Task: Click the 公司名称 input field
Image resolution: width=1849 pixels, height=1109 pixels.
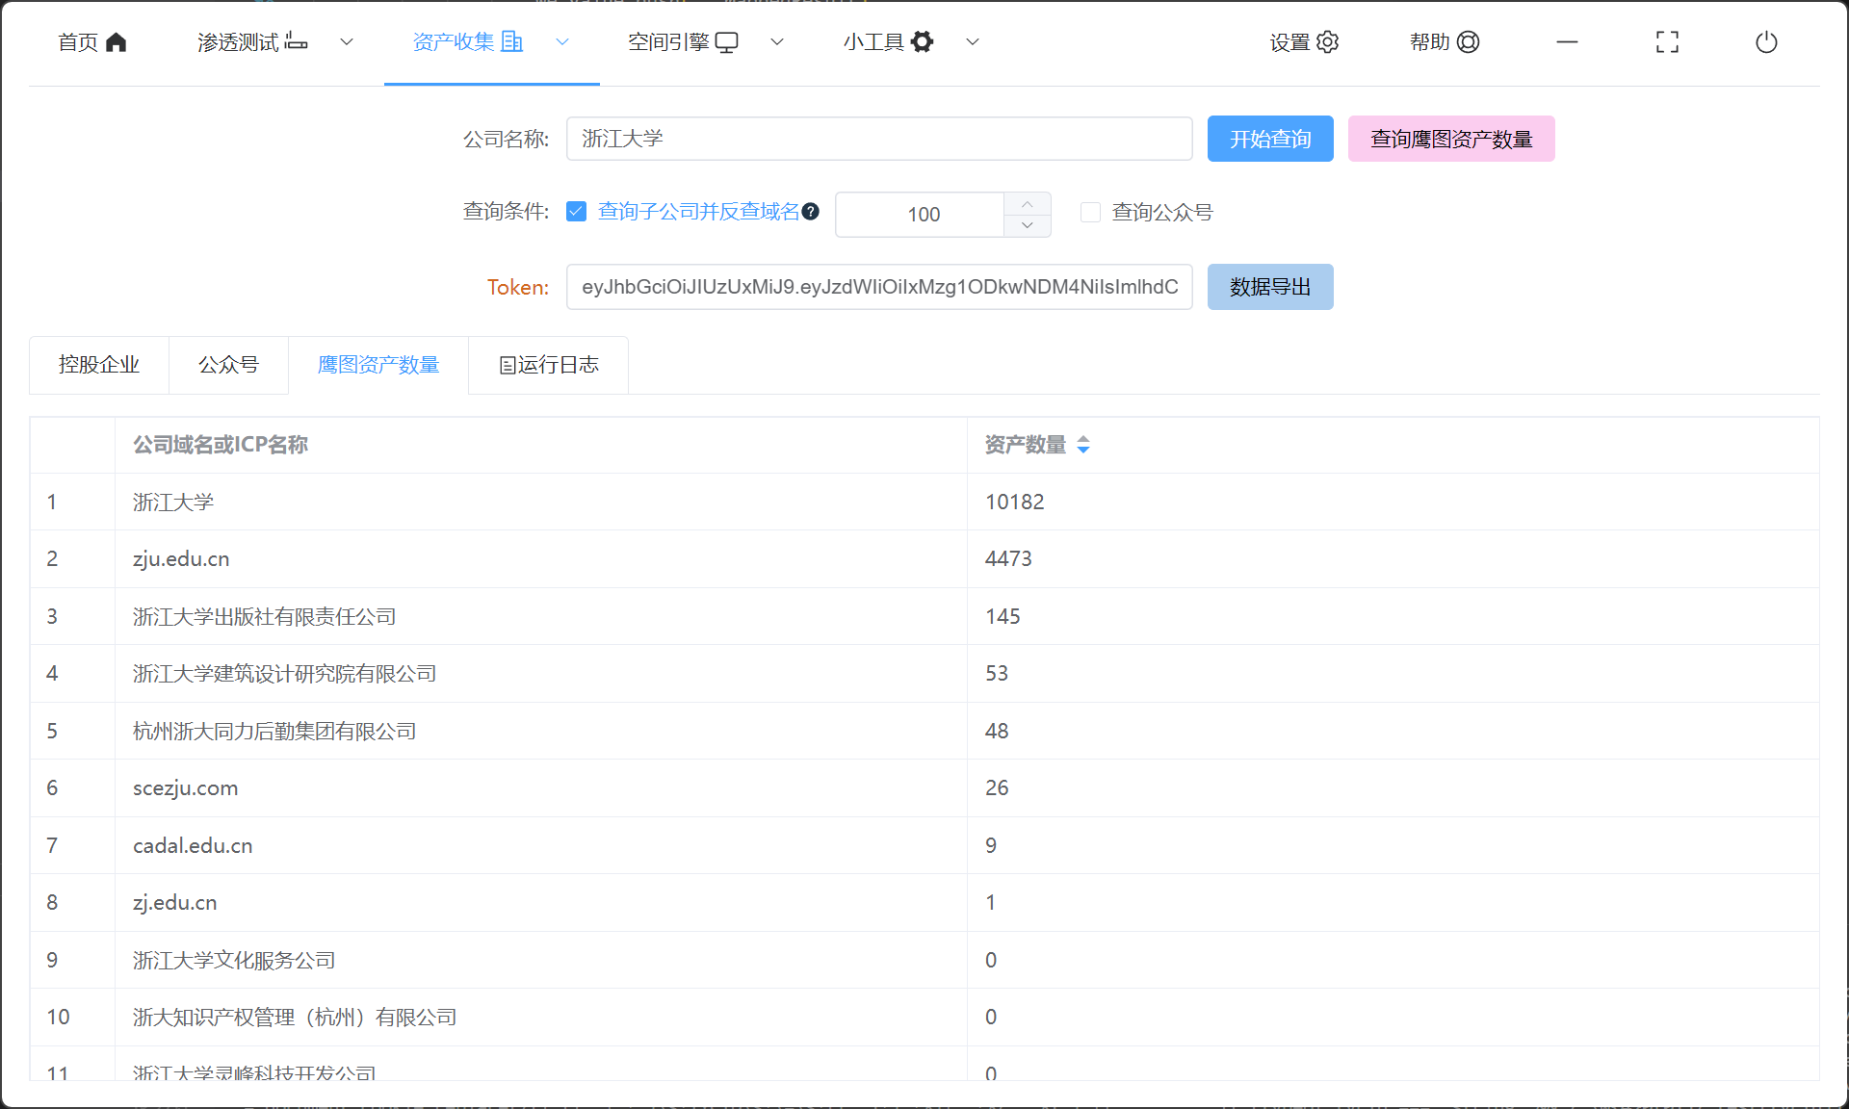Action: click(x=879, y=139)
